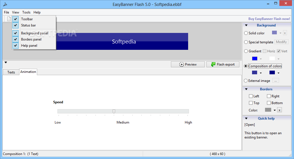294x159 pixels.
Task: Collapse the Borders panel
Action: point(246,89)
